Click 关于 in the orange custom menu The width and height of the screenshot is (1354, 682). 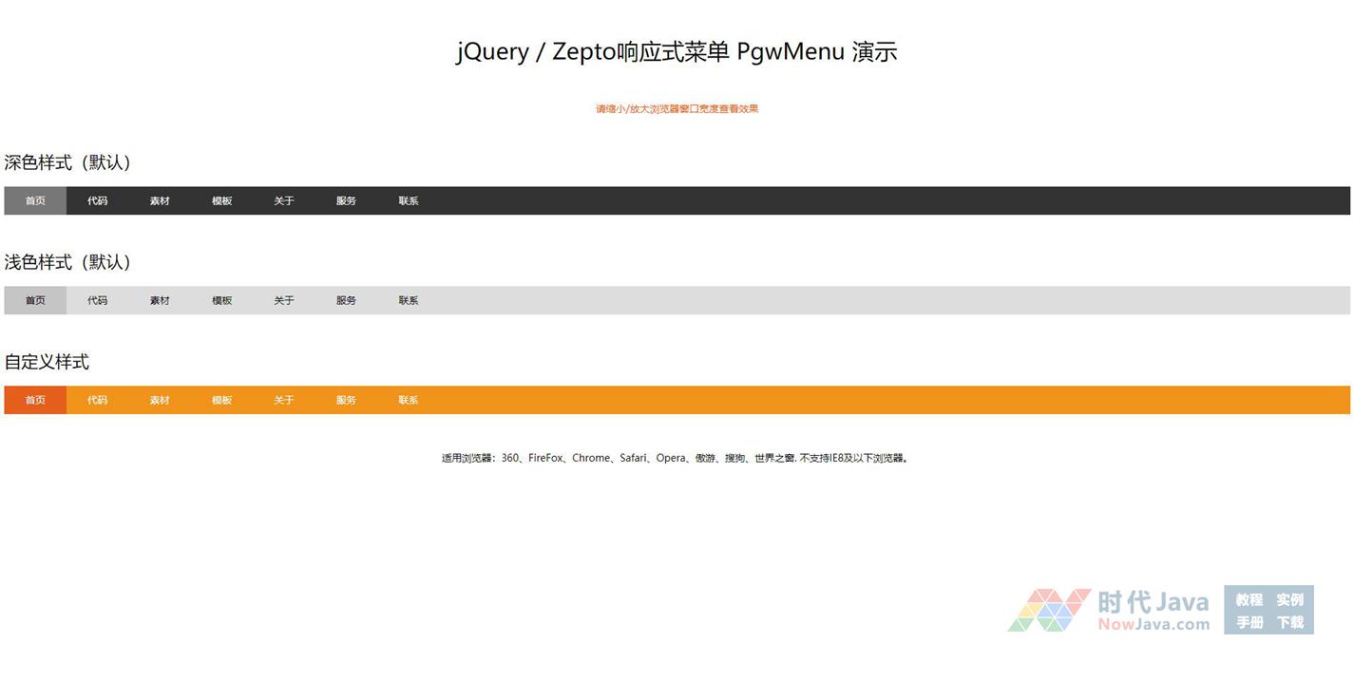click(x=284, y=400)
